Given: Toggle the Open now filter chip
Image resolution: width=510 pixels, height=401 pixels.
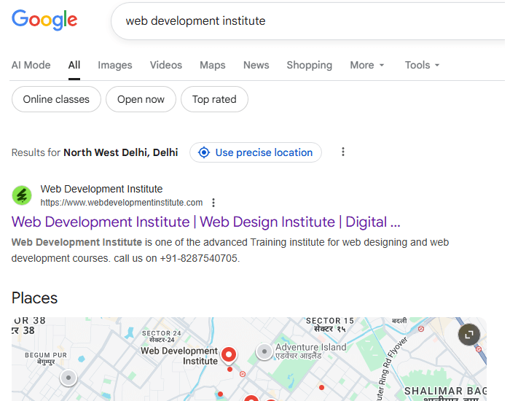Looking at the screenshot, I should coord(141,99).
